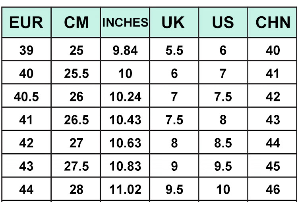Select the UK column header
This screenshot has height=202, width=298.
coord(174,23)
